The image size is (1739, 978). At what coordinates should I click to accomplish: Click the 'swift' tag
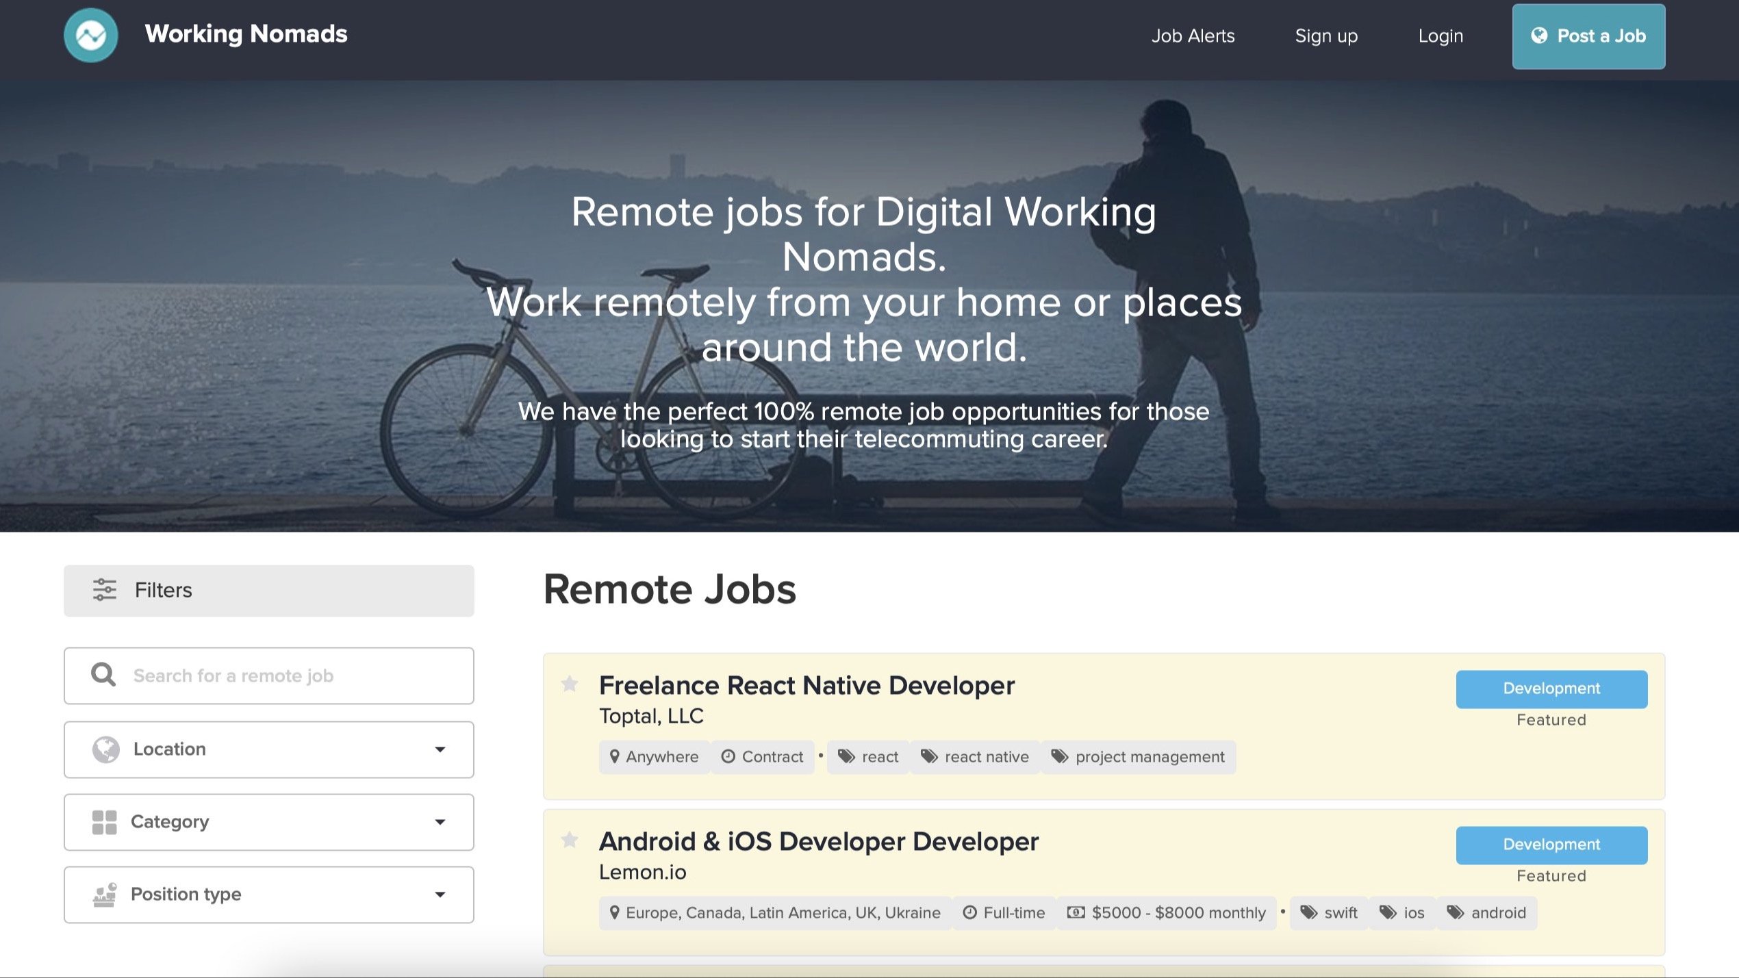[1329, 913]
